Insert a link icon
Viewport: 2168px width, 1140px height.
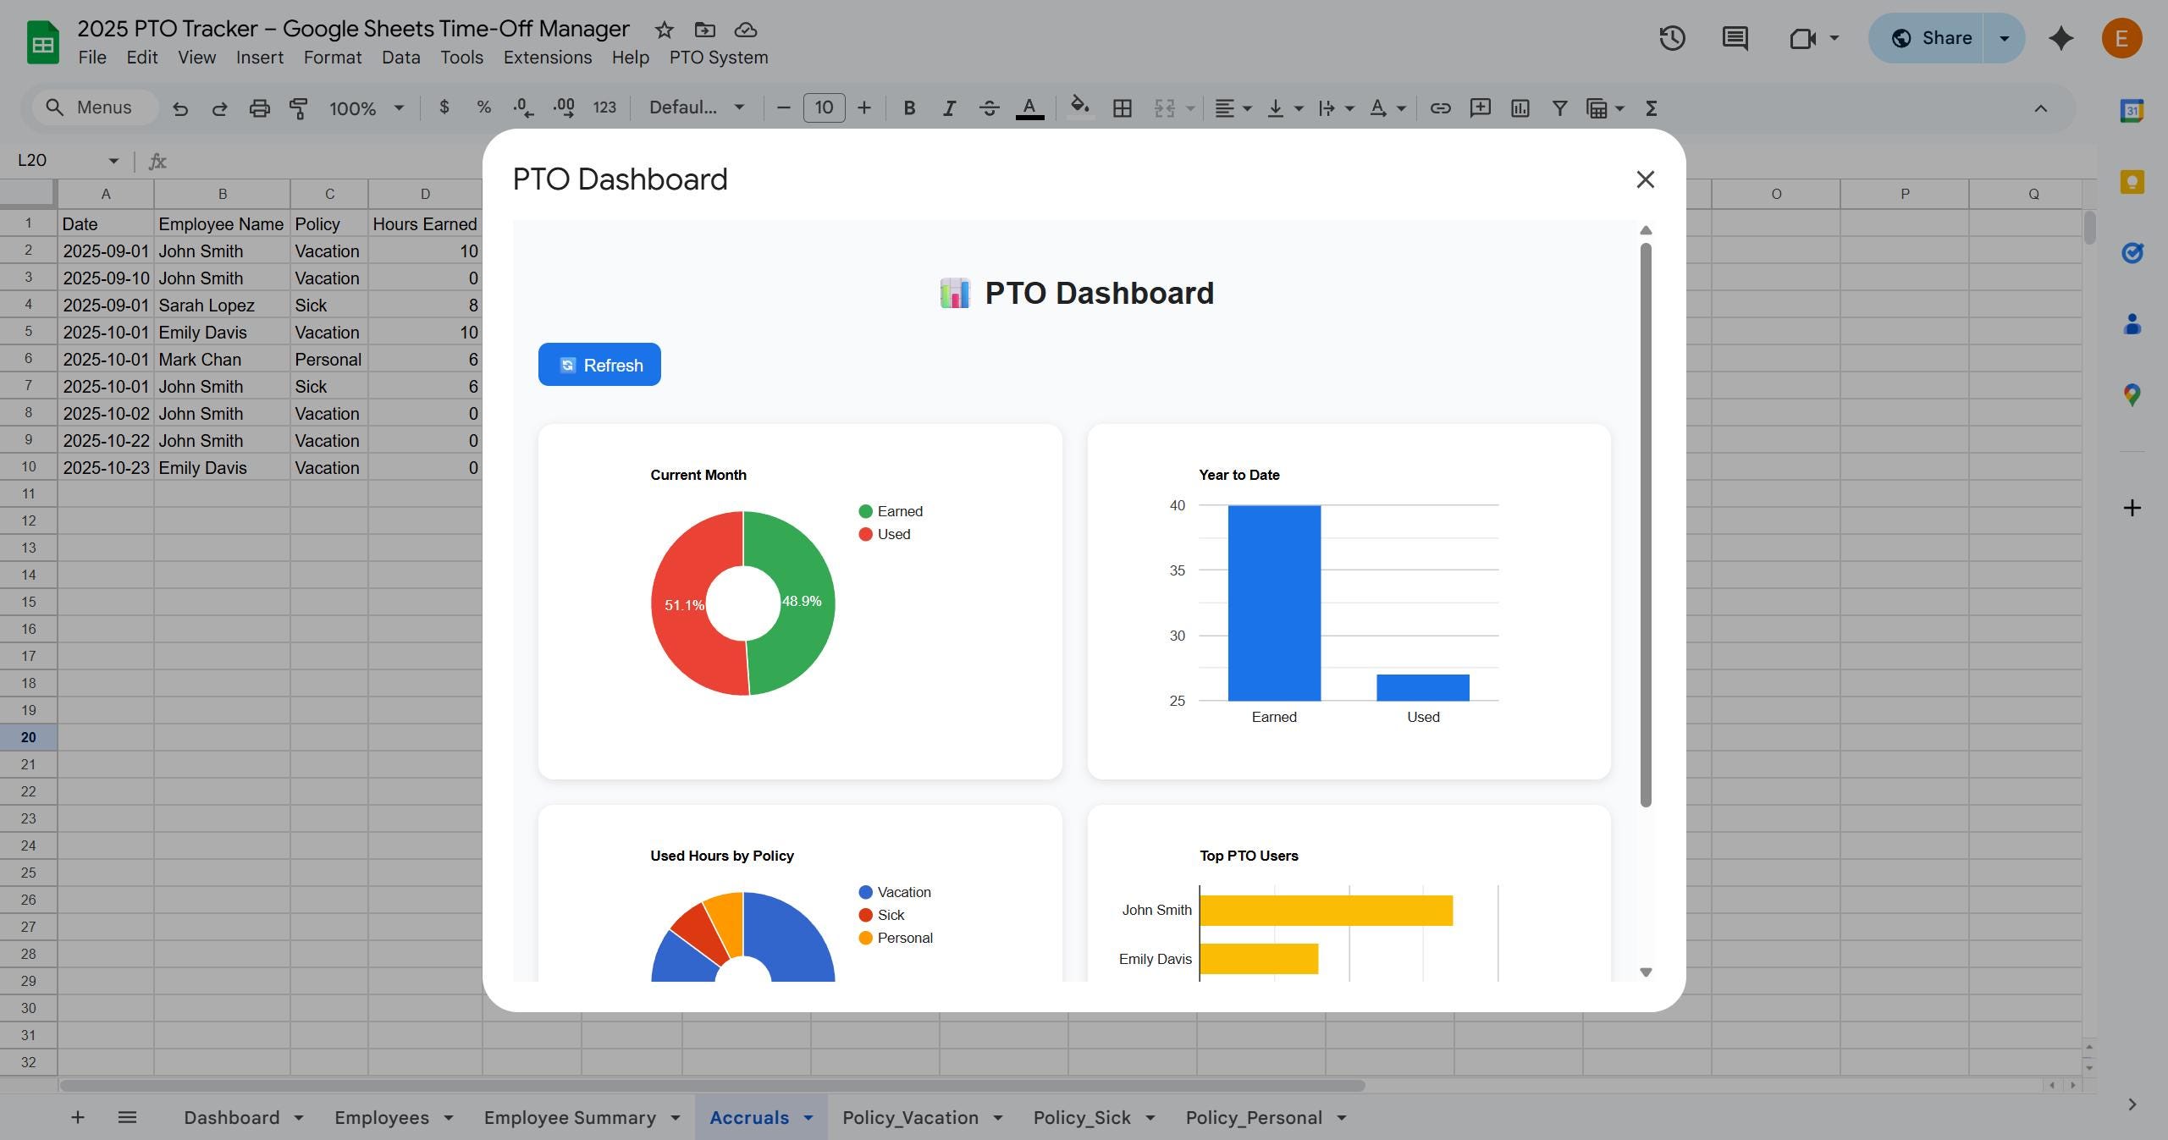(x=1440, y=108)
